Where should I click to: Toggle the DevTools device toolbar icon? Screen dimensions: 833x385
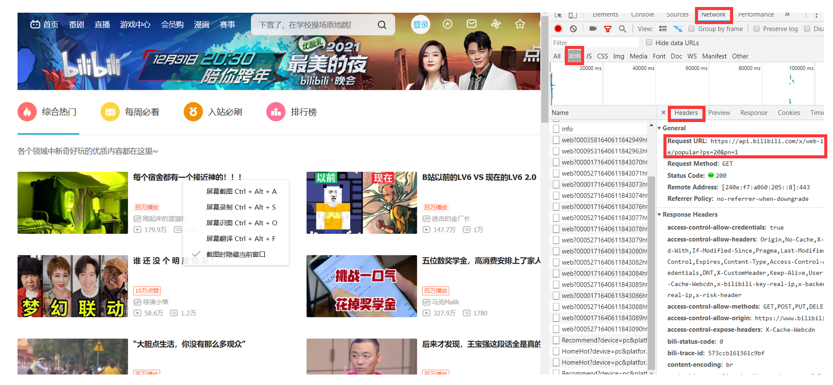point(573,15)
